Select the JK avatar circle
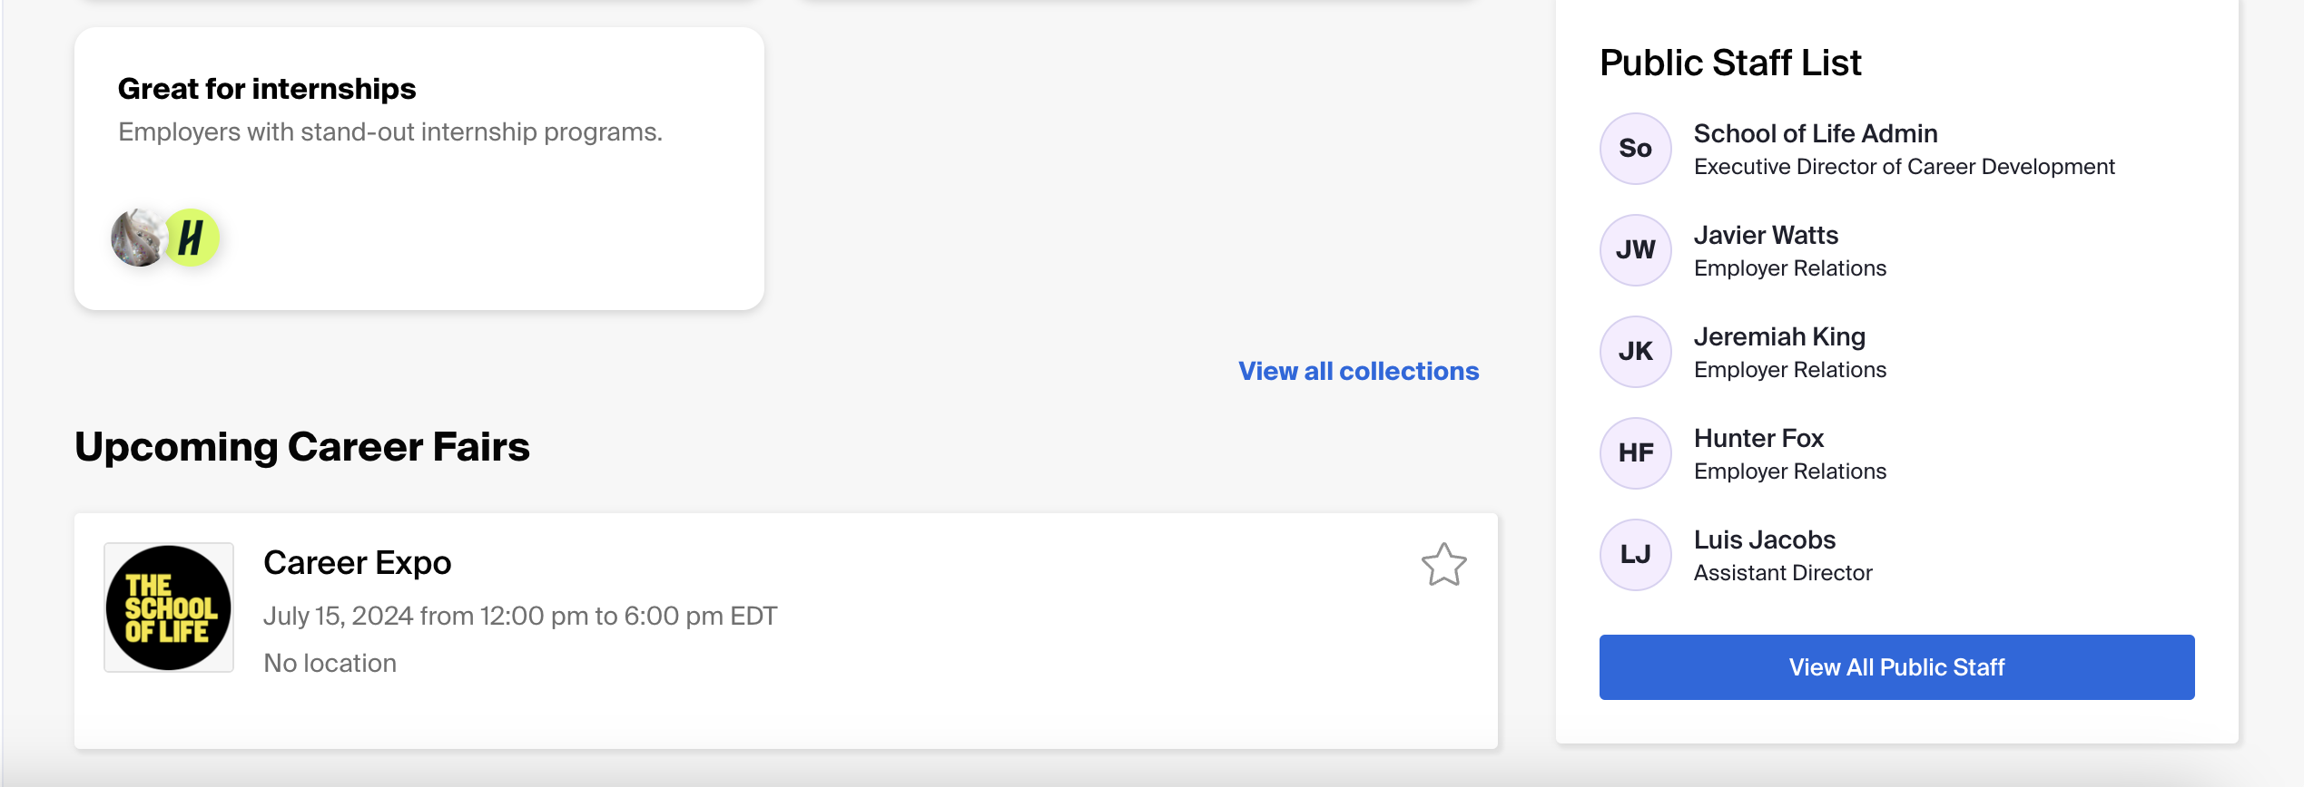 [x=1636, y=352]
